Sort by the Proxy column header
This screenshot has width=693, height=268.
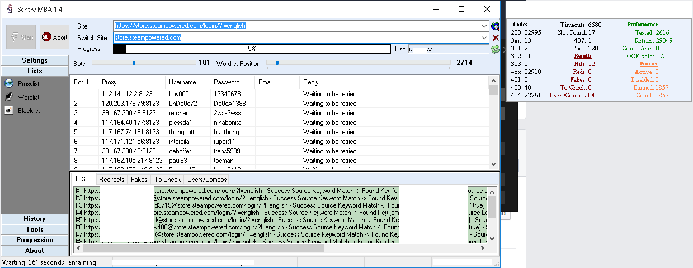click(x=131, y=82)
